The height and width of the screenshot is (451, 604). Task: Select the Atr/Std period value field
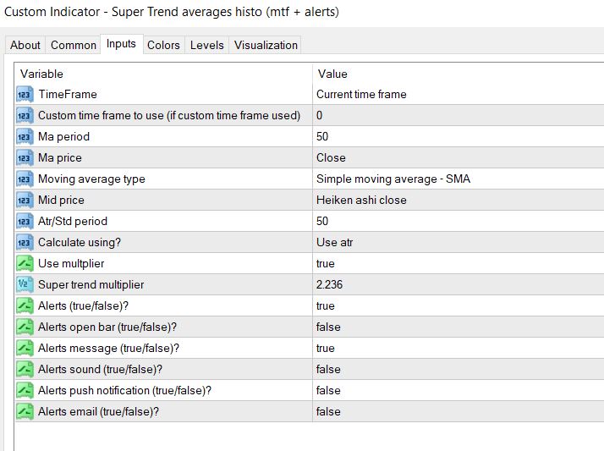point(457,222)
